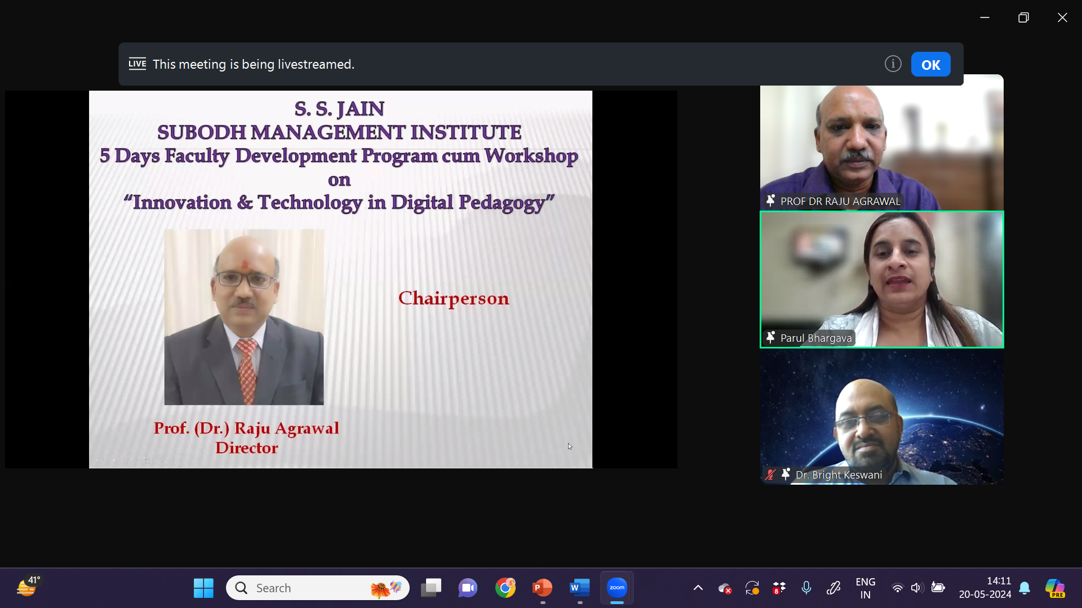
Task: Toggle the microphone in system tray
Action: (806, 588)
